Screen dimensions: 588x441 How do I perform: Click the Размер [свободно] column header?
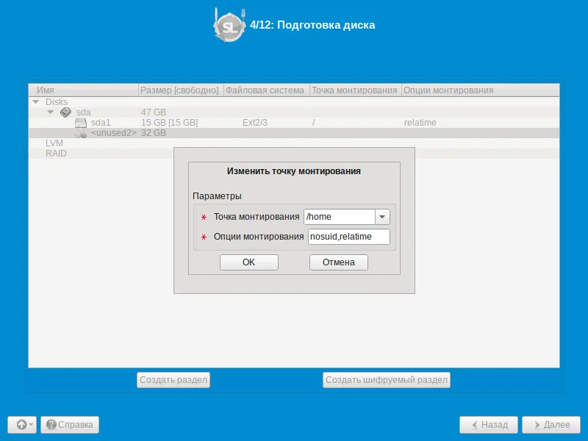click(x=181, y=90)
